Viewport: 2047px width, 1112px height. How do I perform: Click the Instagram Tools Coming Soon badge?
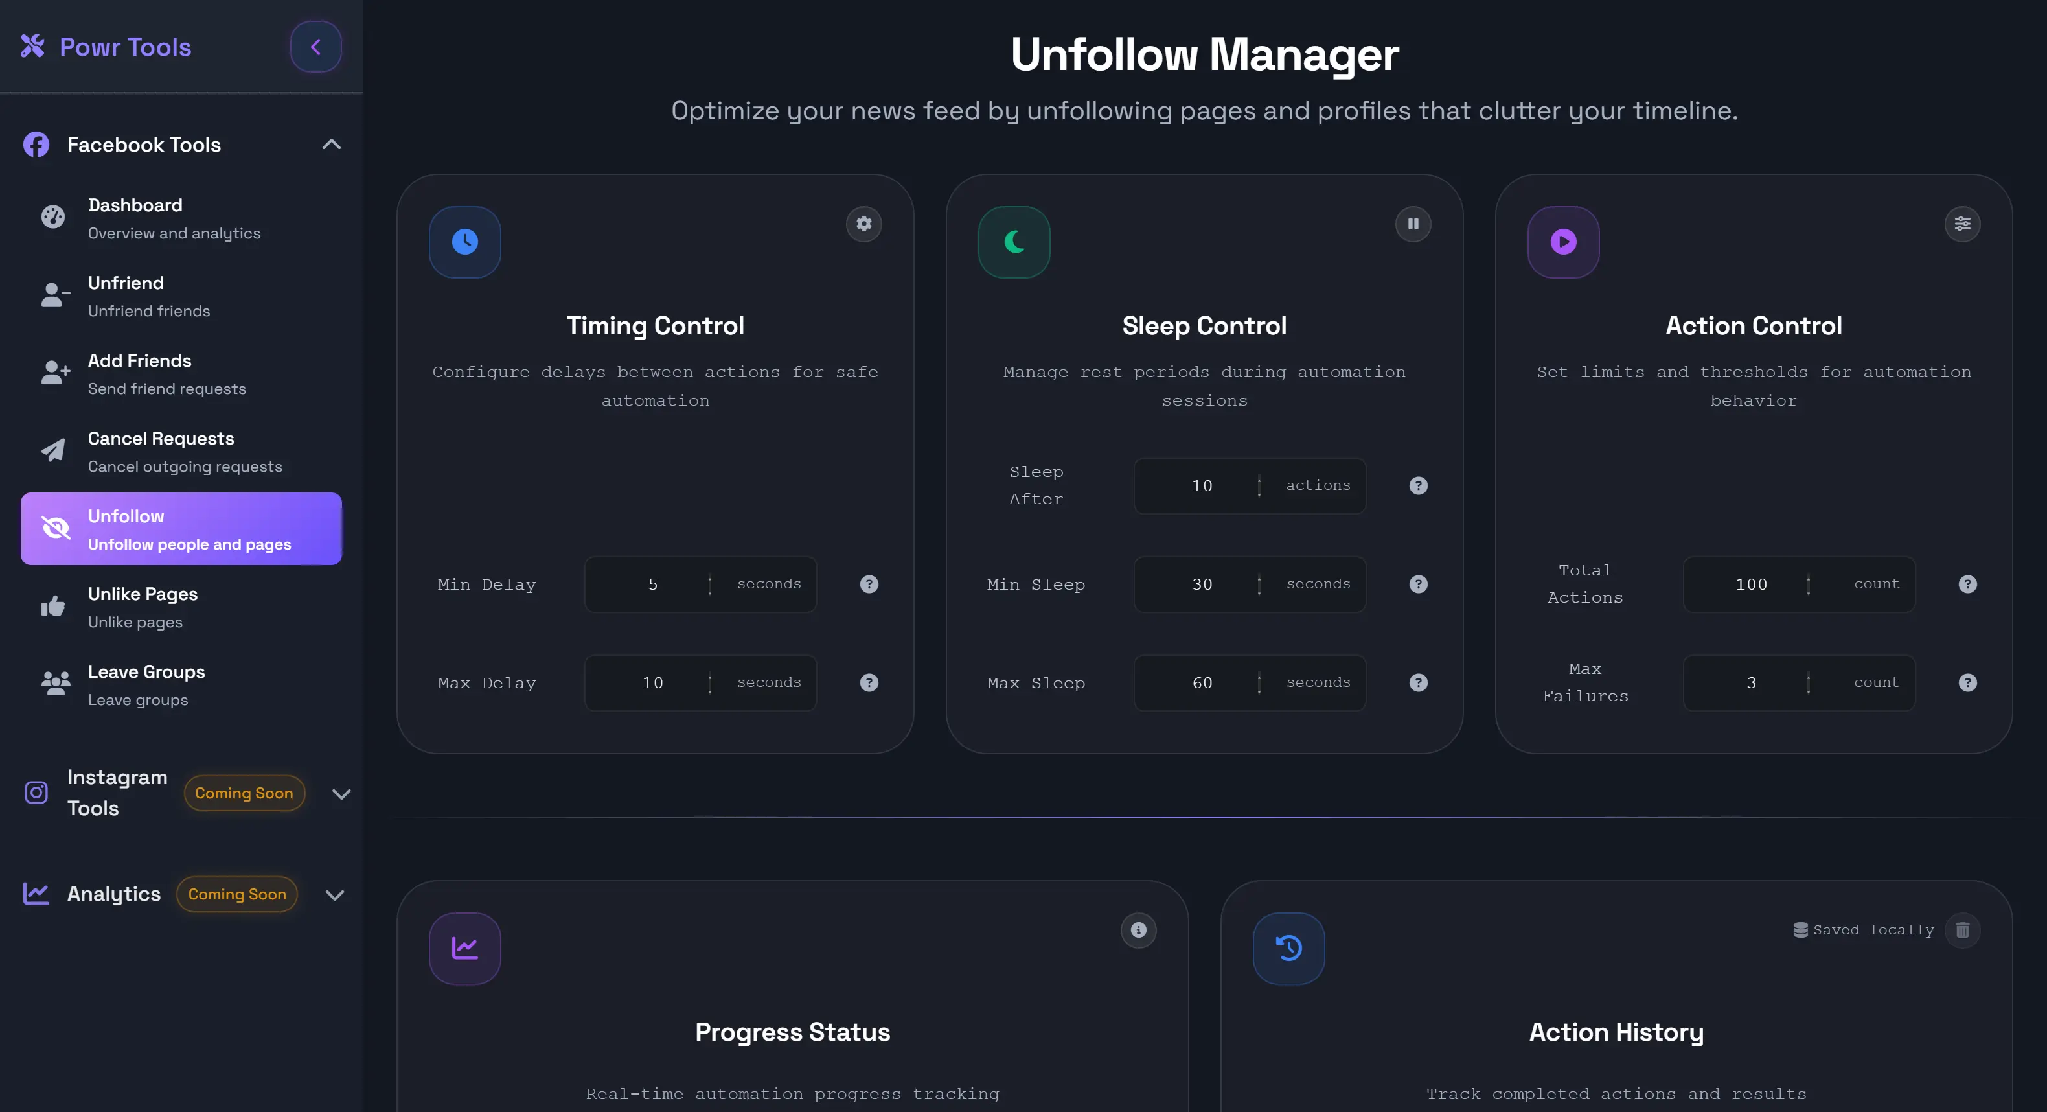(244, 793)
